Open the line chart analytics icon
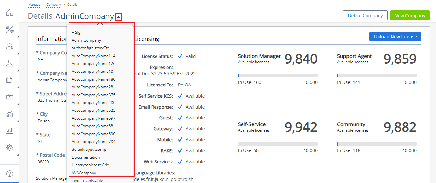The height and width of the screenshot is (183, 436). coord(10,114)
